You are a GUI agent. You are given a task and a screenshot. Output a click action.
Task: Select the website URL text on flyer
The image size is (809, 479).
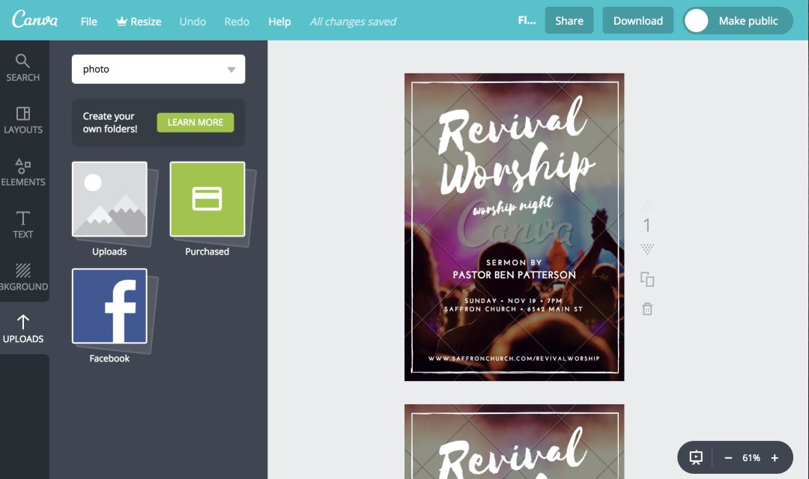coord(514,359)
